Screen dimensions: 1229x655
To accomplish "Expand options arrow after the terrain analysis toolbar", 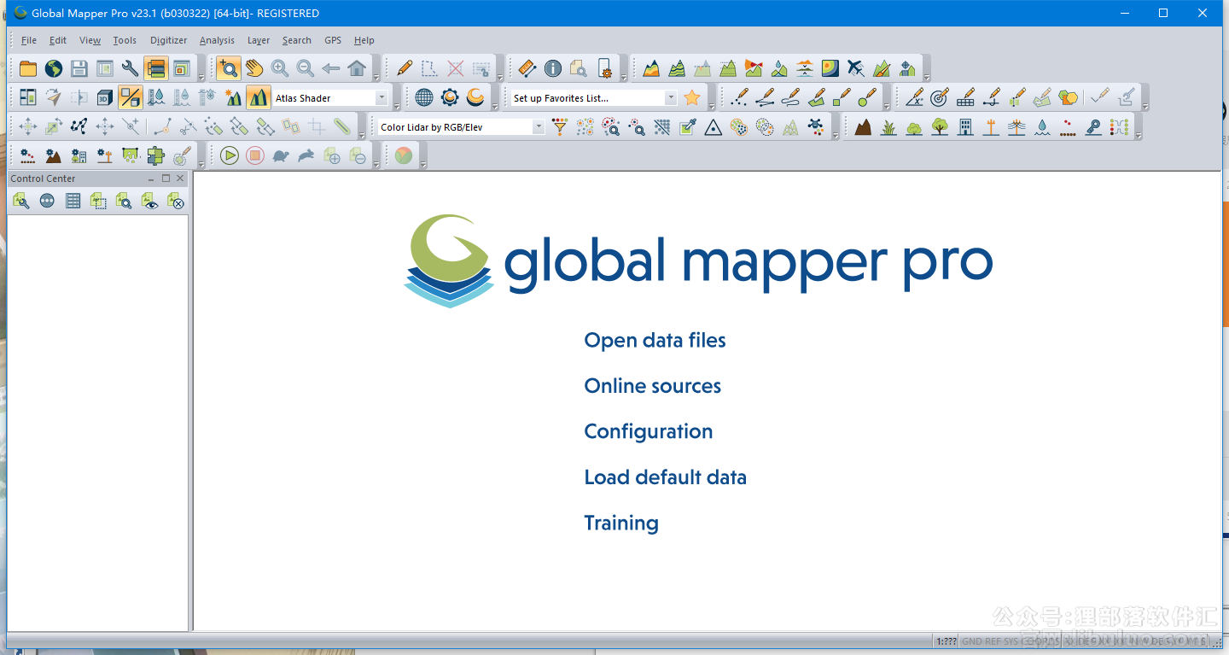I will point(926,77).
